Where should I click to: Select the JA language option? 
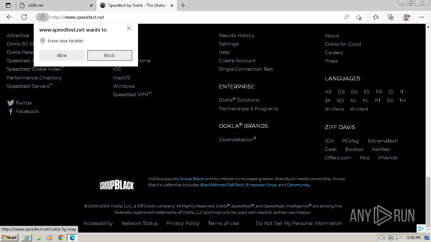(328, 100)
